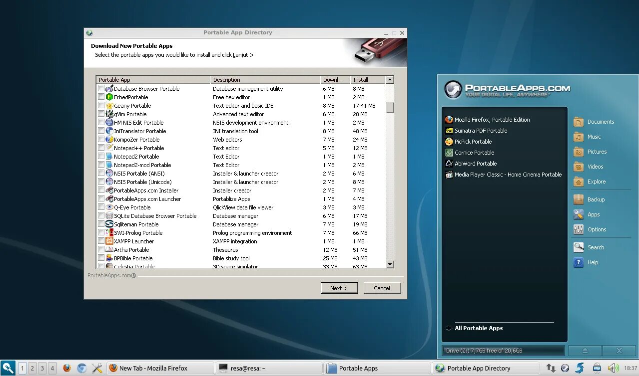Select the Notepad2-mod Portable row text
This screenshot has height=376, width=639.
142,165
